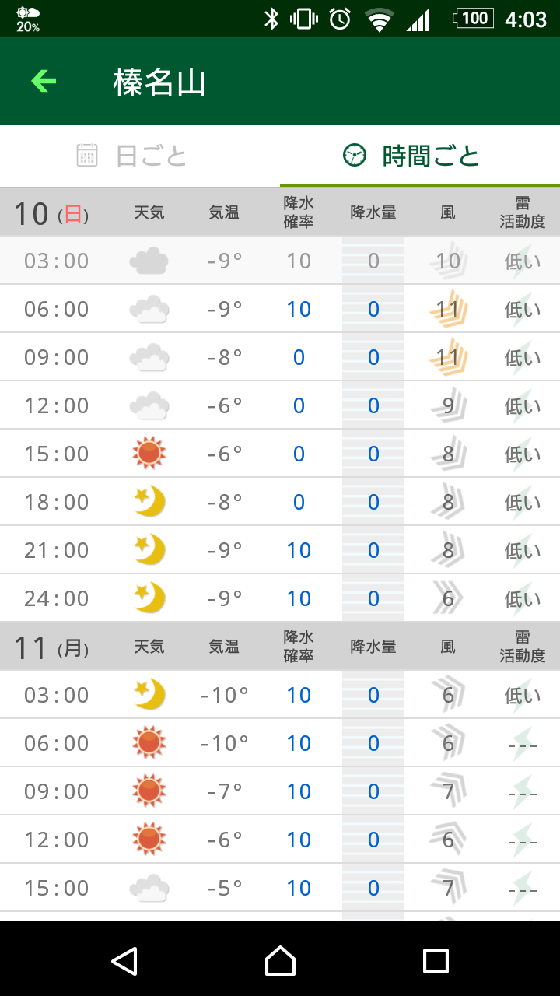The width and height of the screenshot is (560, 996).
Task: Tap the 榛名山 location title
Action: (x=159, y=82)
